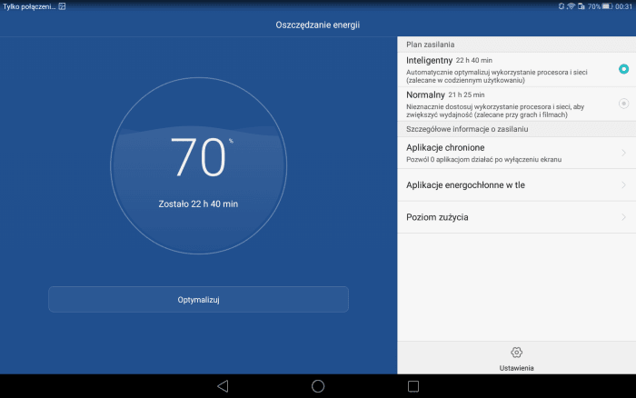Tap the 'Normalny' plan name
The width and height of the screenshot is (636, 398).
pyautogui.click(x=425, y=95)
